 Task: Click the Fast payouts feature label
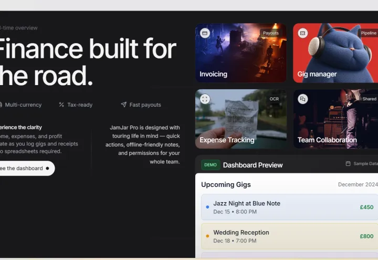[x=145, y=105]
